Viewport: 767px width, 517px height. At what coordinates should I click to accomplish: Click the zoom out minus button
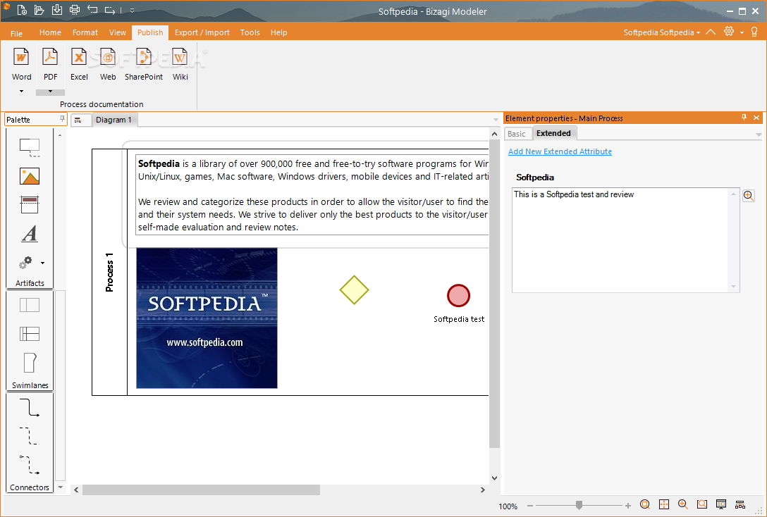[529, 506]
